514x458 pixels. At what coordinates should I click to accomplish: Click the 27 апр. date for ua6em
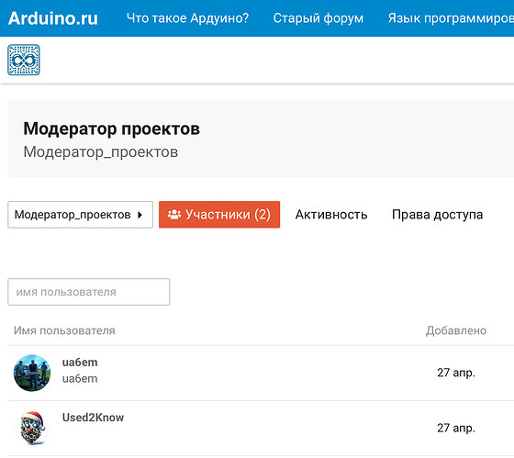(456, 373)
